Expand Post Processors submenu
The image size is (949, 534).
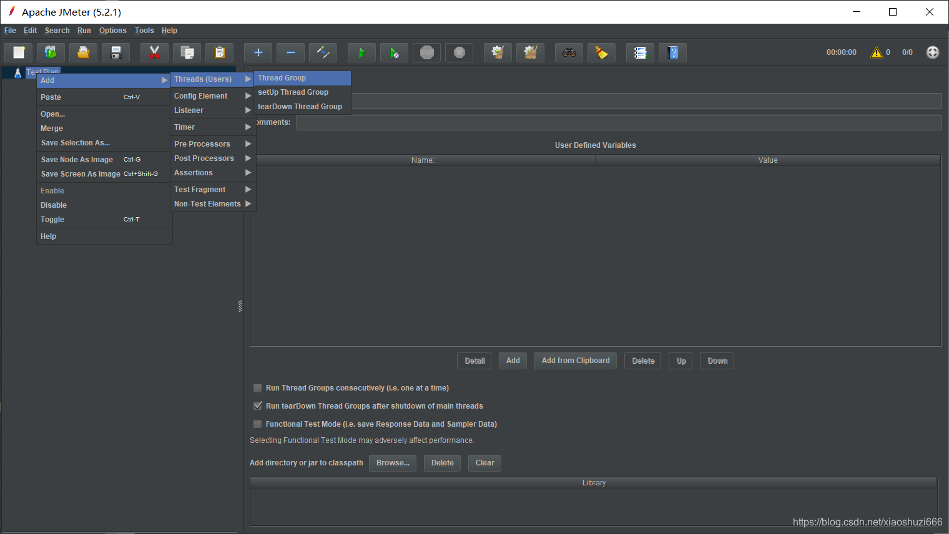212,158
